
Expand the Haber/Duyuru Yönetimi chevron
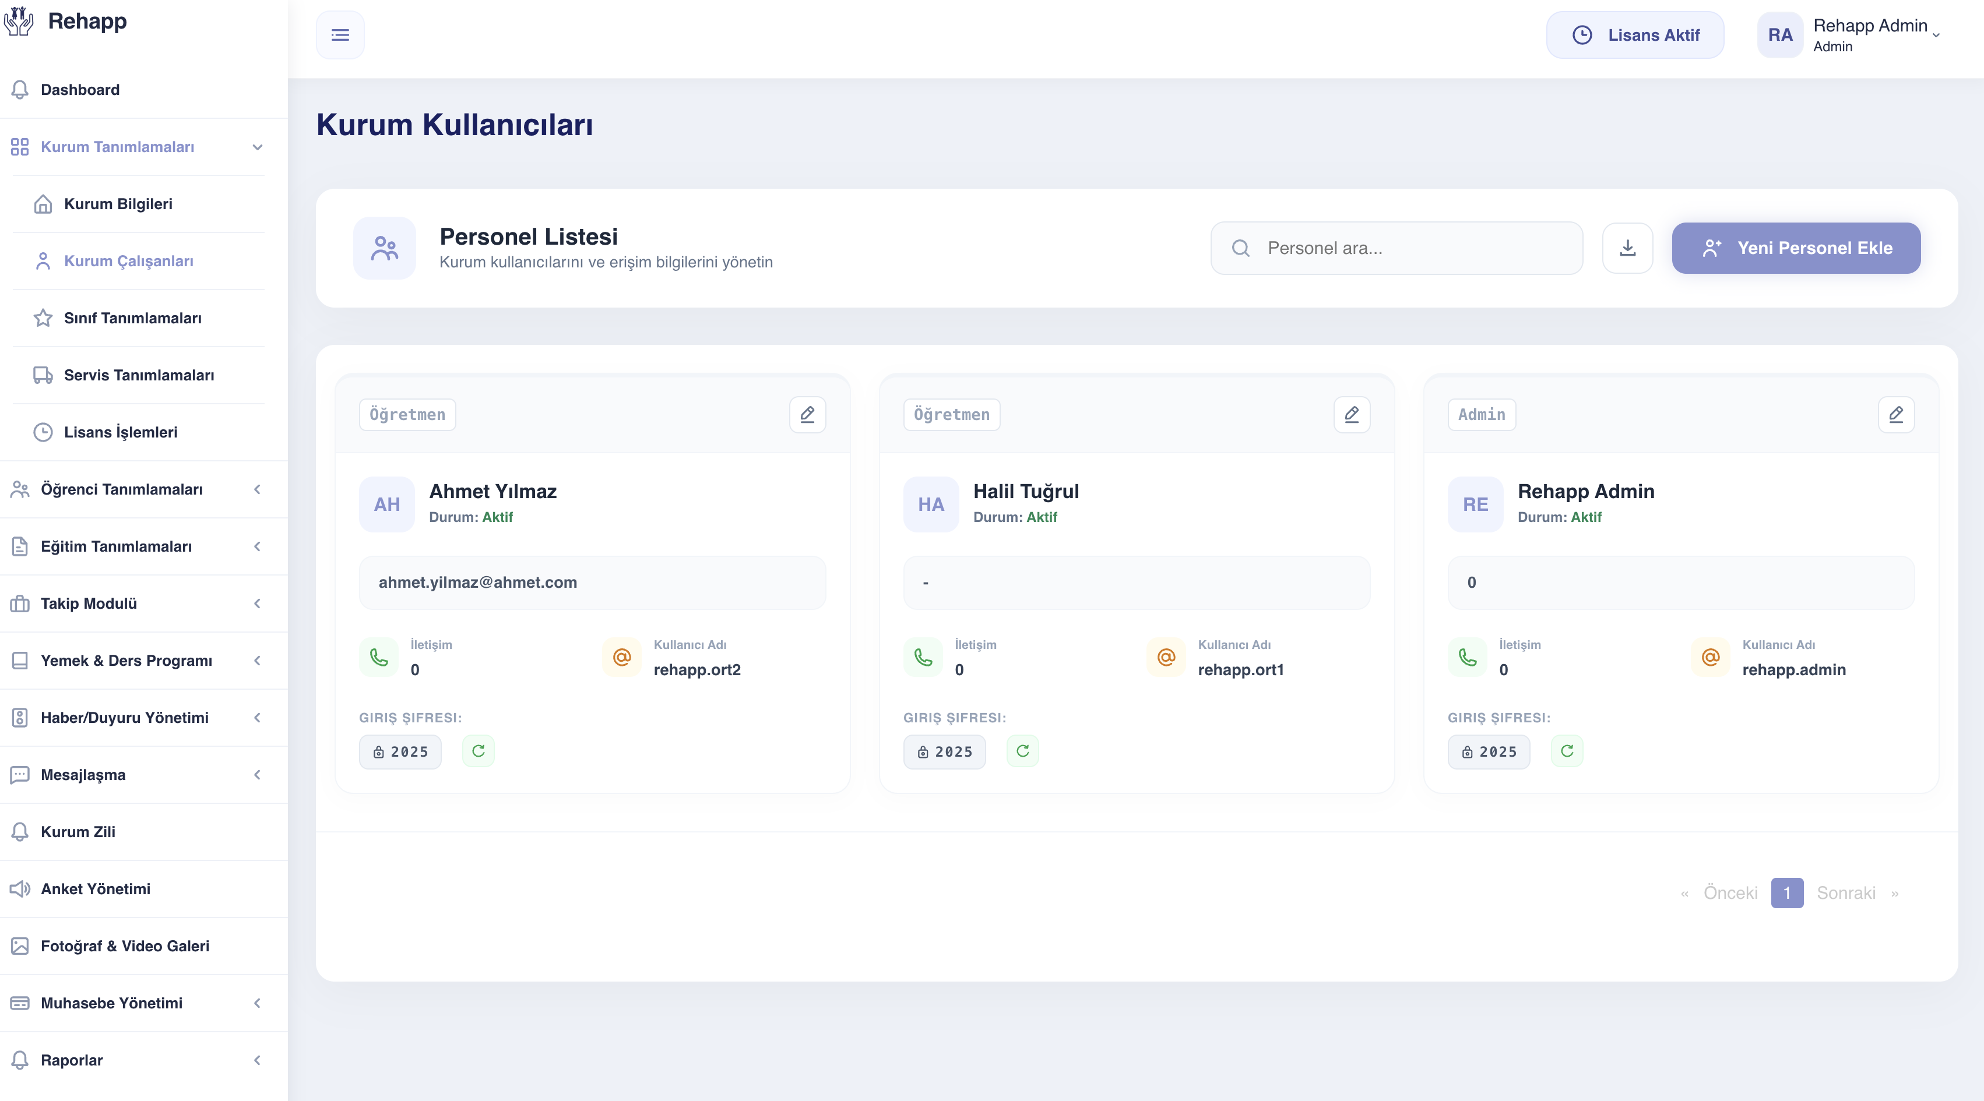pos(257,718)
